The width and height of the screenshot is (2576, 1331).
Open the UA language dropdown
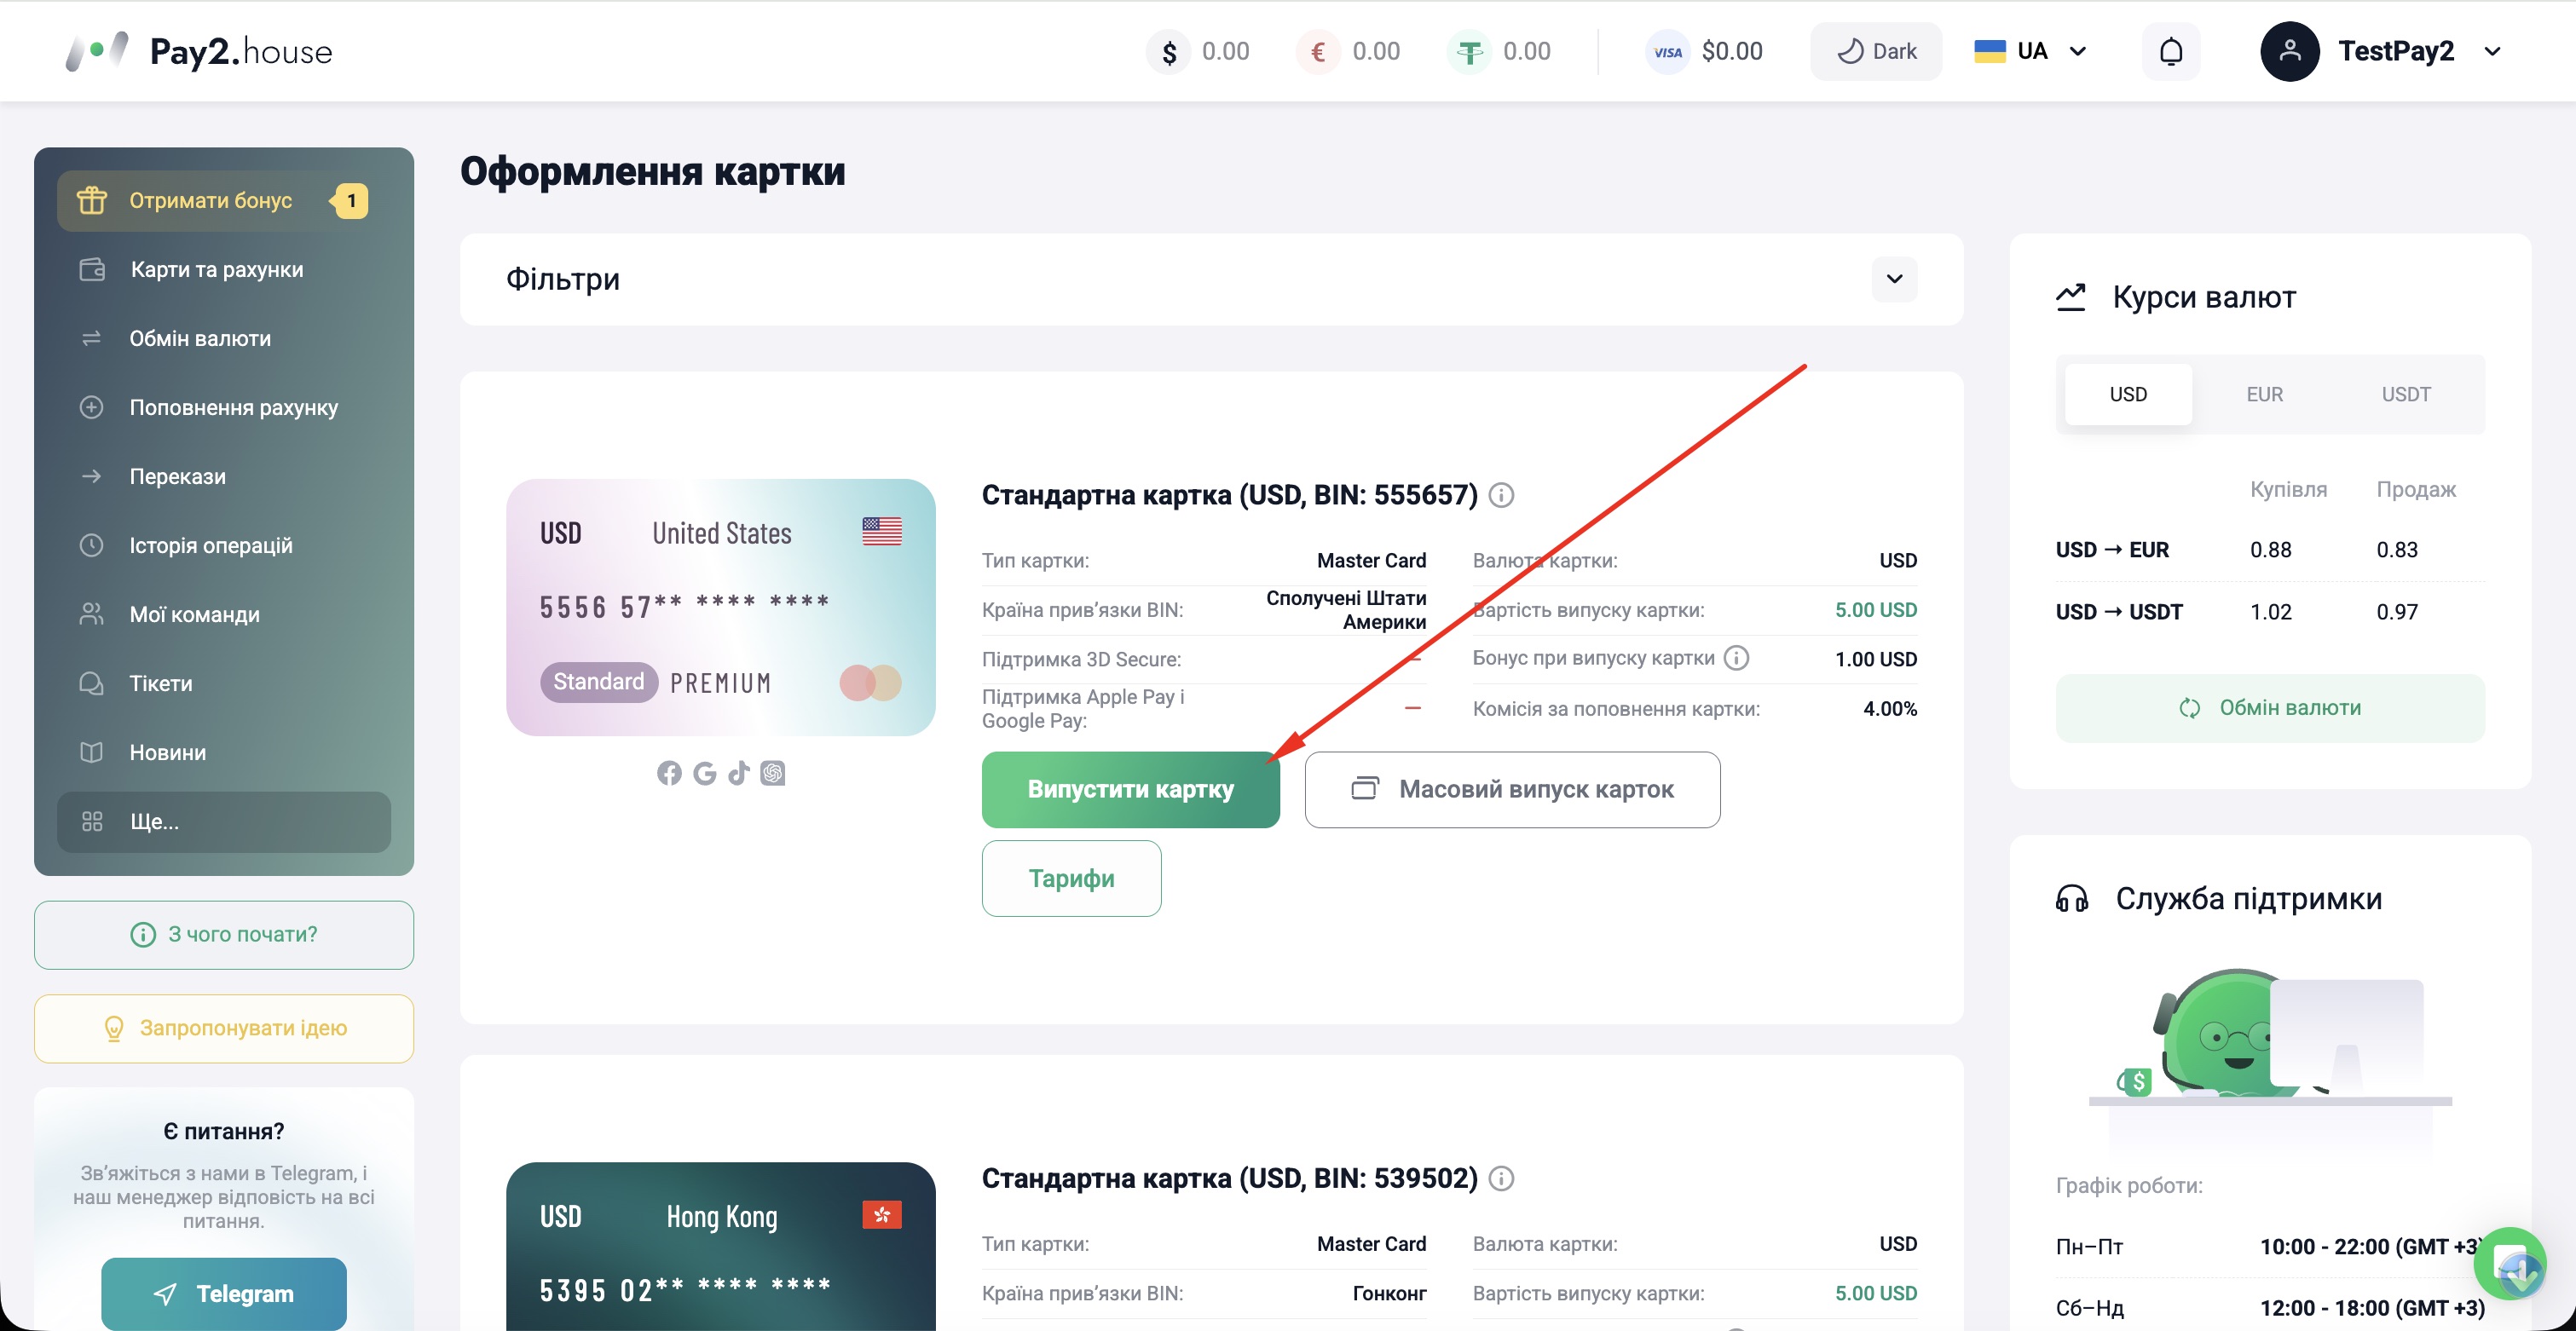pos(2031,51)
